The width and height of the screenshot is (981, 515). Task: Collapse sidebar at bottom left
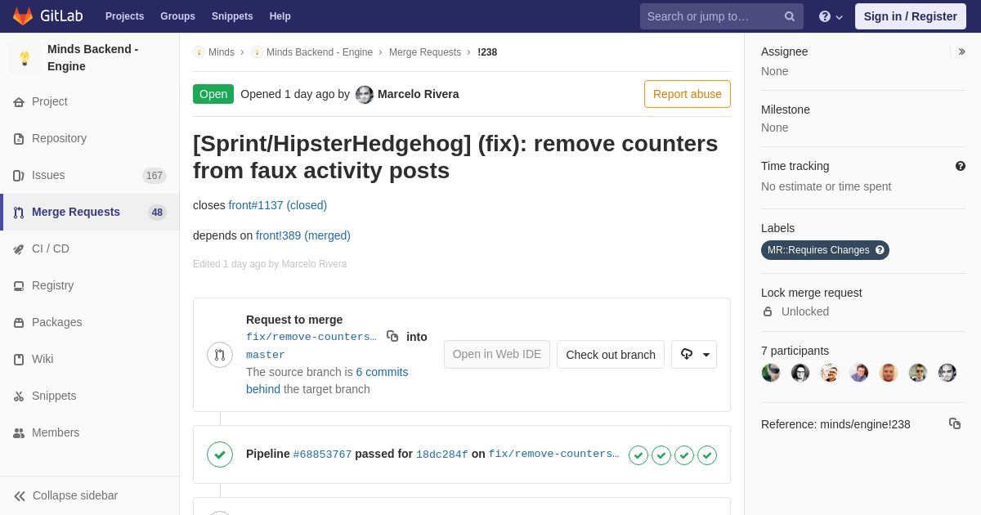point(90,495)
